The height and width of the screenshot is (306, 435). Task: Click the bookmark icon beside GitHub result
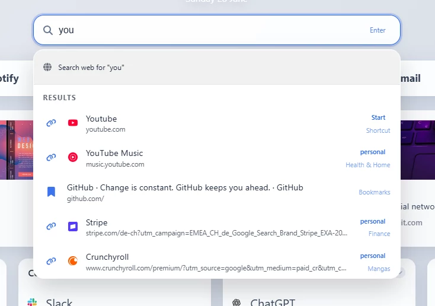[51, 192]
